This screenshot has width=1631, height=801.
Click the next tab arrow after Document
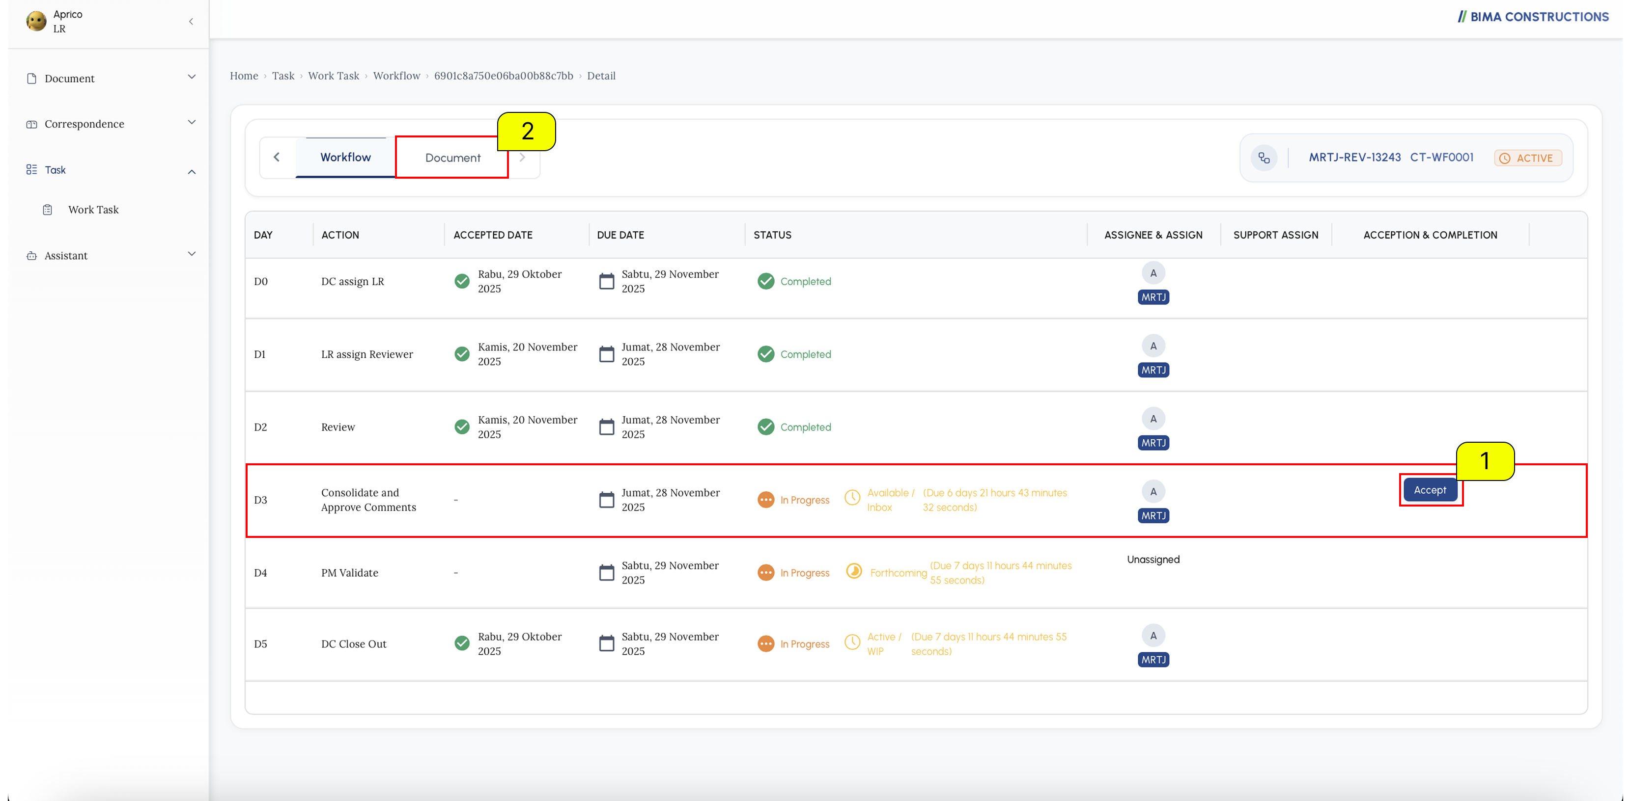pos(522,158)
